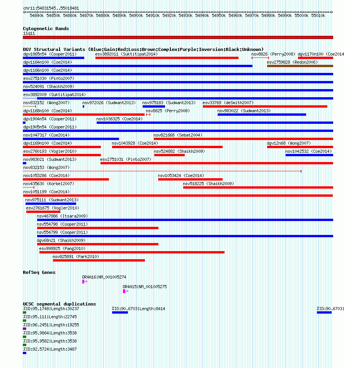The image size is (344, 368).
Task: Click the nsv975111 (Sudmant2013) label
Action: (52, 200)
